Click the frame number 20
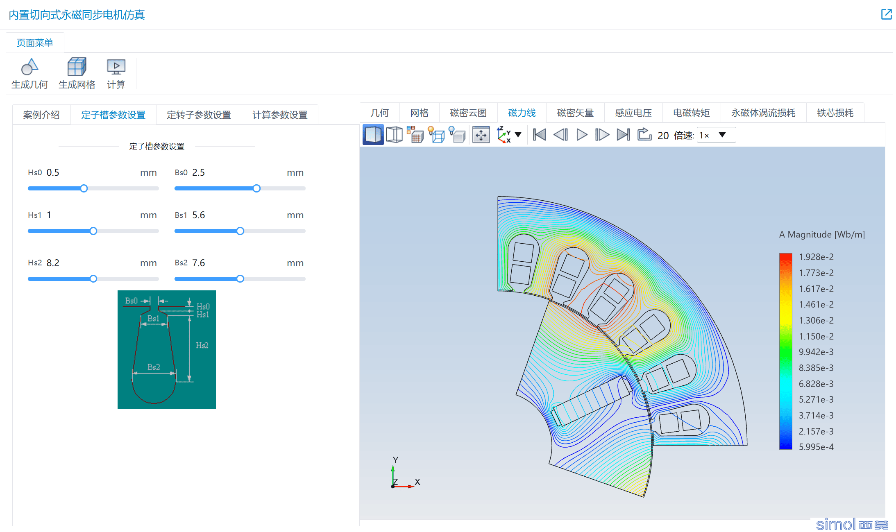 tap(663, 136)
